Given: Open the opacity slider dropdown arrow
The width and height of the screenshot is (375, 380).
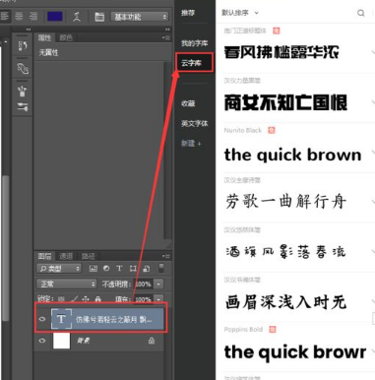Looking at the screenshot, I should 158,284.
